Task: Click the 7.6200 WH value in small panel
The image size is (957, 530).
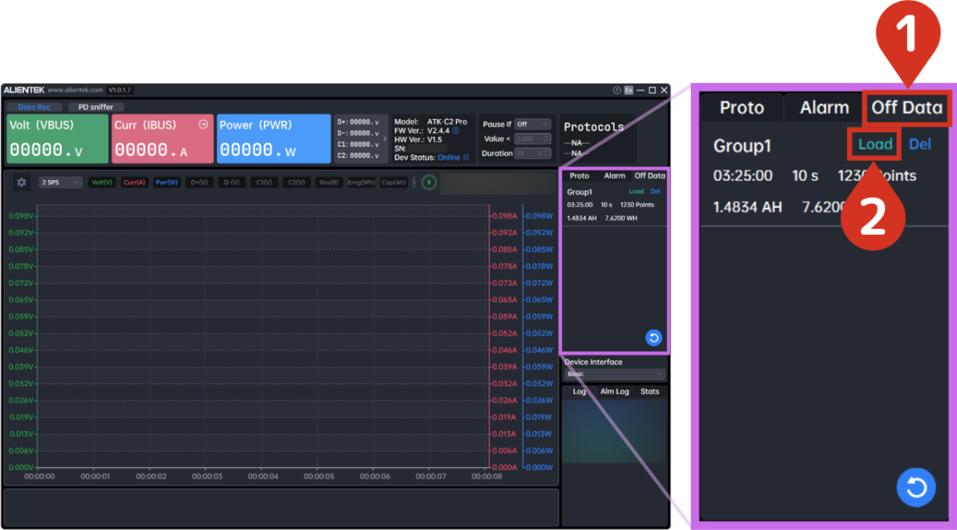Action: 620,218
